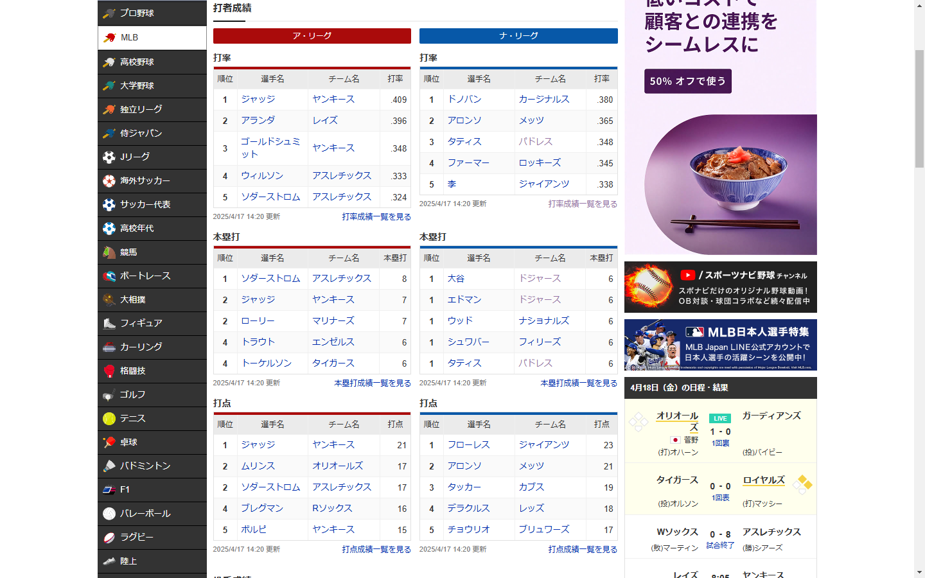925x578 pixels.
Task: Click カージナルス team link
Action: (544, 99)
